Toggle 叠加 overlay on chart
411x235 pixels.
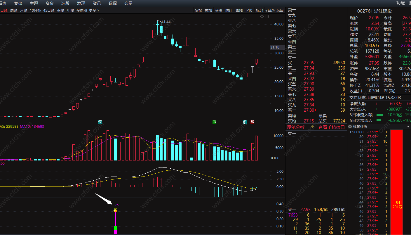tap(208, 10)
